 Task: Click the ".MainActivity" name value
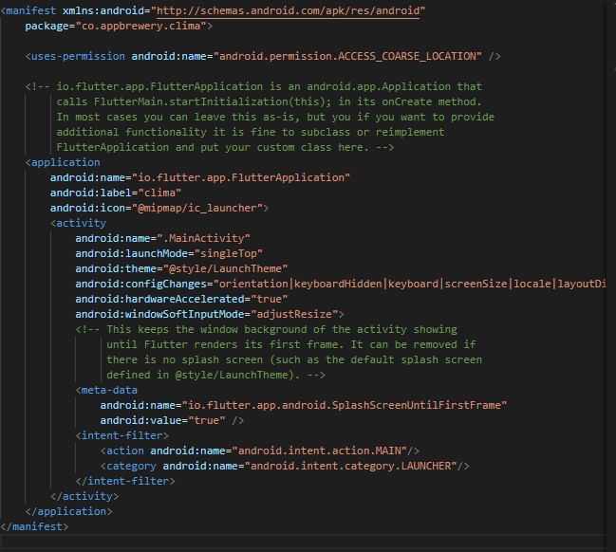click(x=203, y=238)
